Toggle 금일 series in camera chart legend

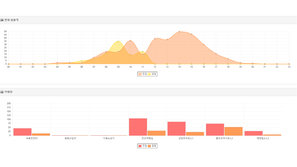pyautogui.click(x=152, y=146)
